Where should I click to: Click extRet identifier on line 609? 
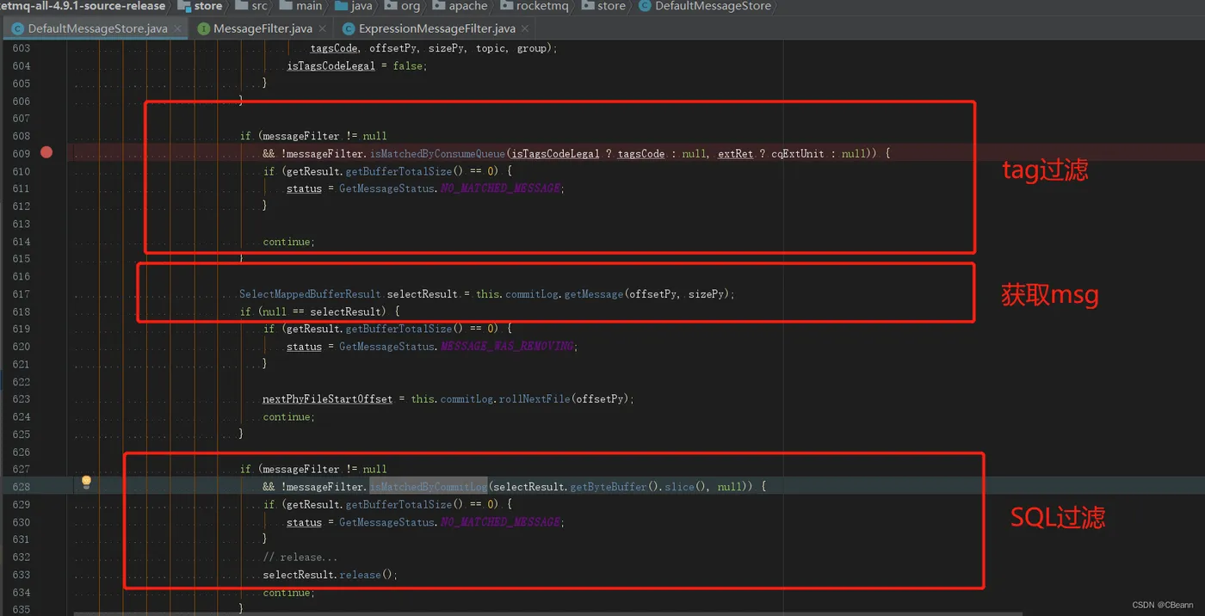(735, 153)
